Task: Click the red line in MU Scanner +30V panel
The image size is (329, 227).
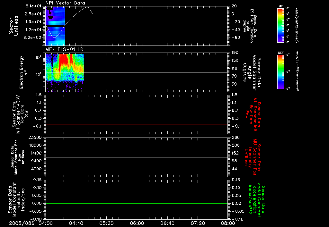Action: tap(137, 124)
